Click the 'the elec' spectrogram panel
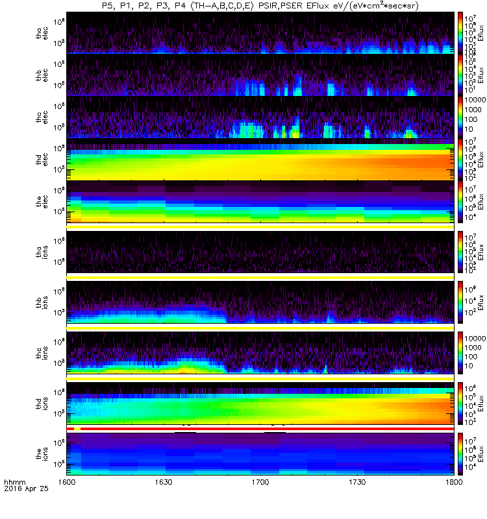 260,202
